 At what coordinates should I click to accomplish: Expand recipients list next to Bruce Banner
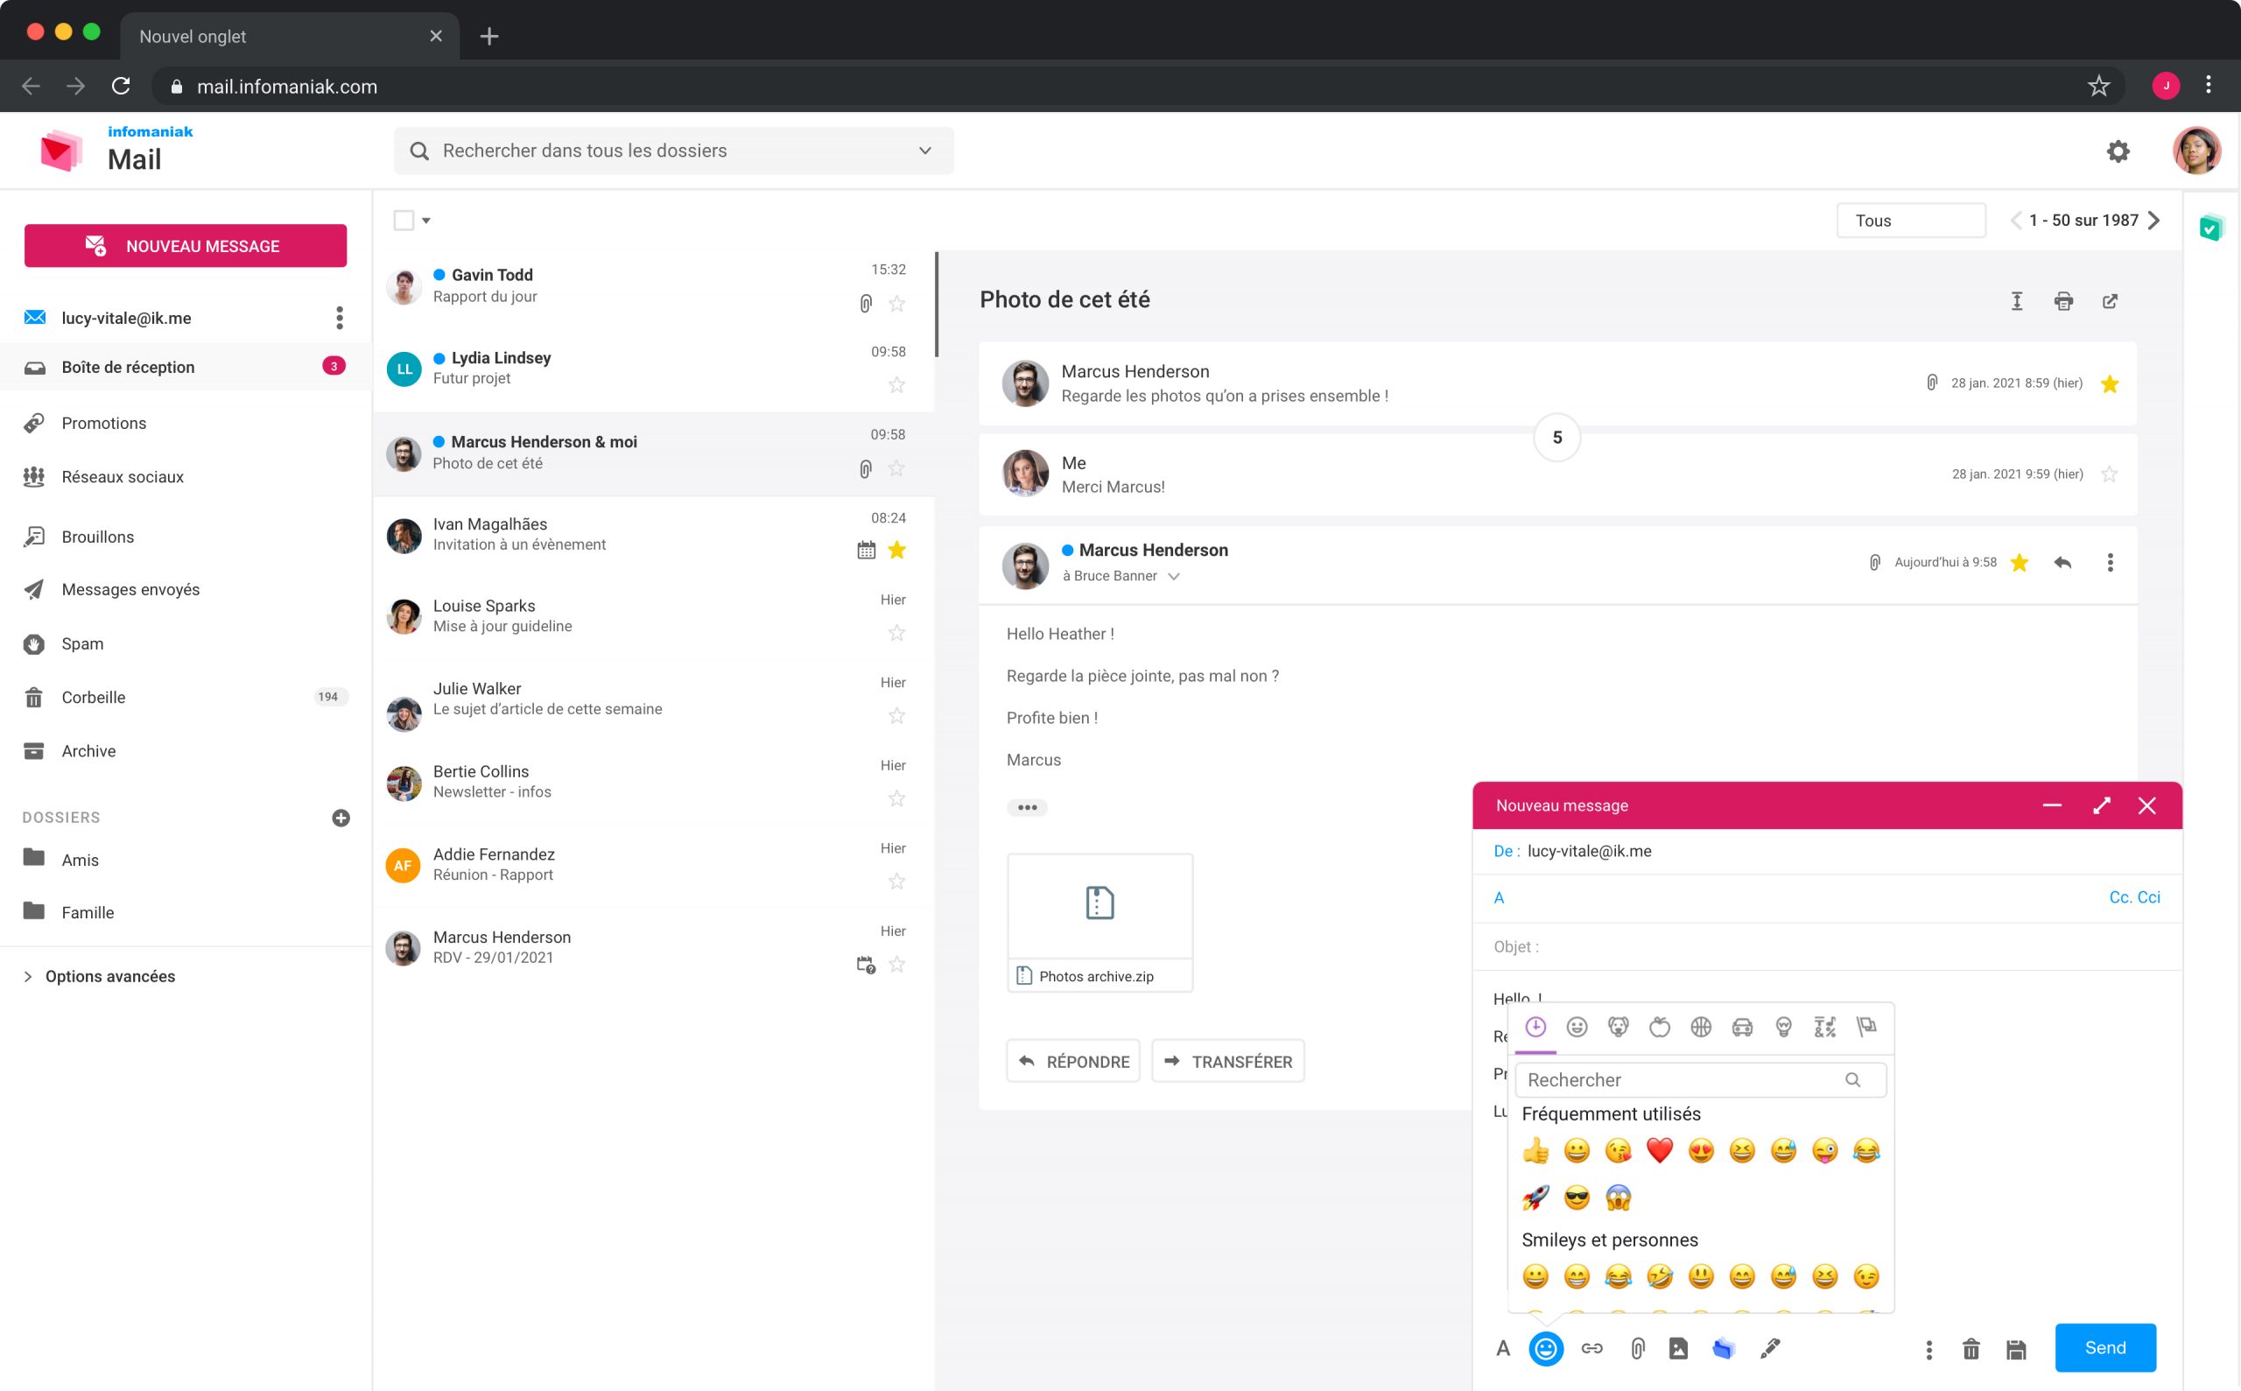tap(1174, 577)
